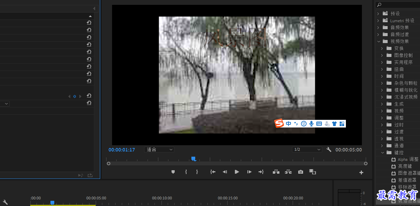420x206 pixels.
Task: Open the Effect Controls panel menu
Action: tap(94, 9)
